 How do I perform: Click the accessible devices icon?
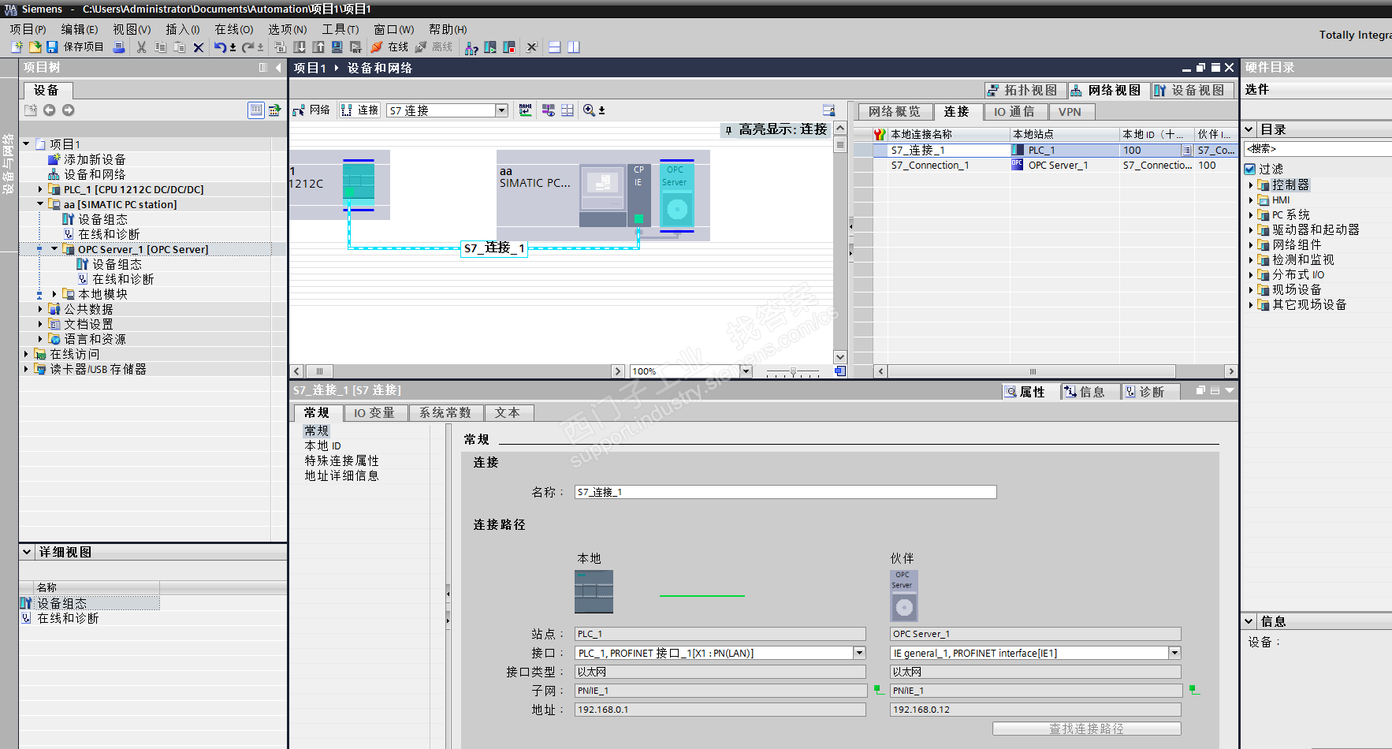tap(471, 47)
